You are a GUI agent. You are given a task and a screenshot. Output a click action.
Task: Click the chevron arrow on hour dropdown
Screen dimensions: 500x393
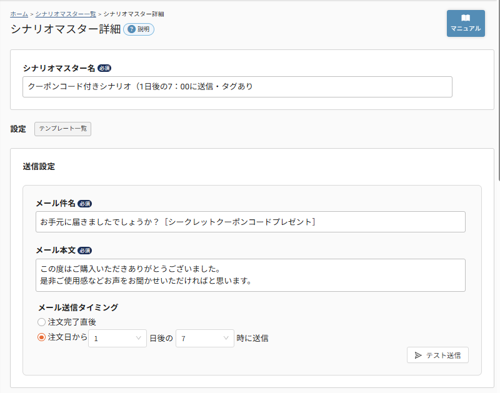pos(226,338)
